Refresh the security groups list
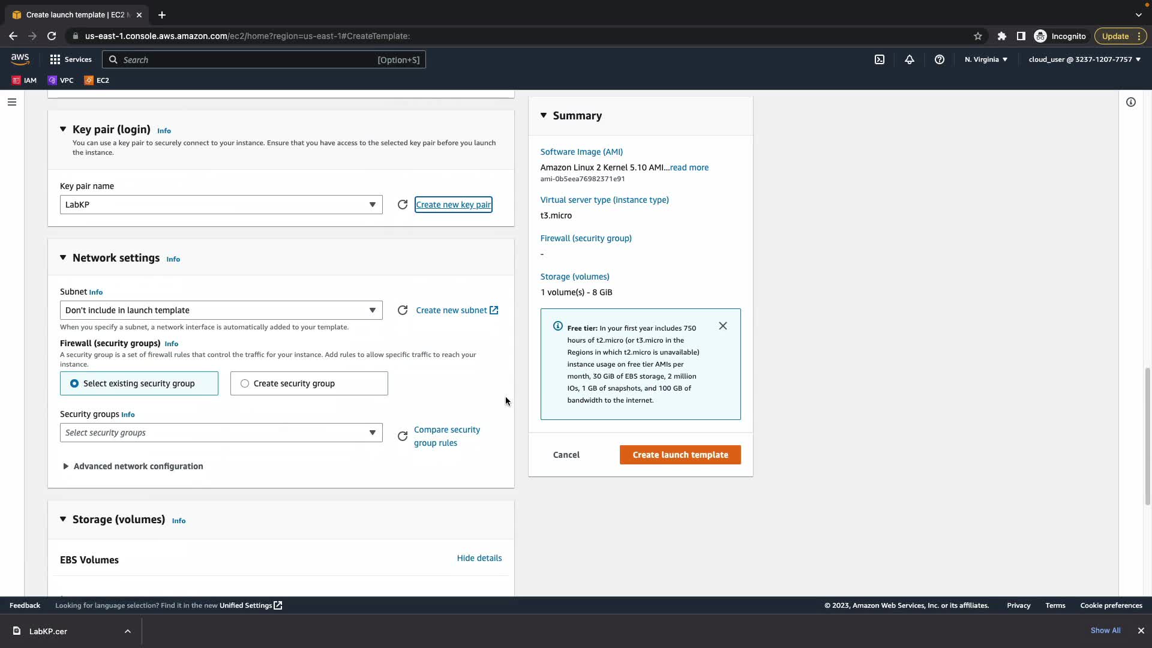Viewport: 1152px width, 648px height. click(x=403, y=436)
